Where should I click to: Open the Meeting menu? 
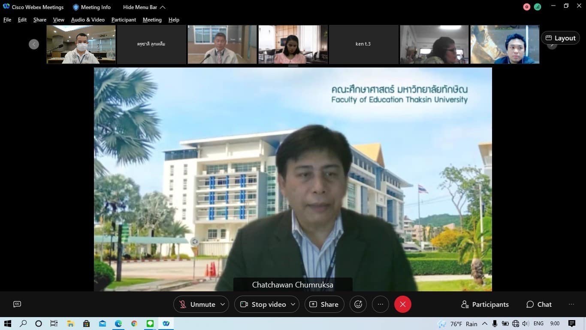coord(152,20)
